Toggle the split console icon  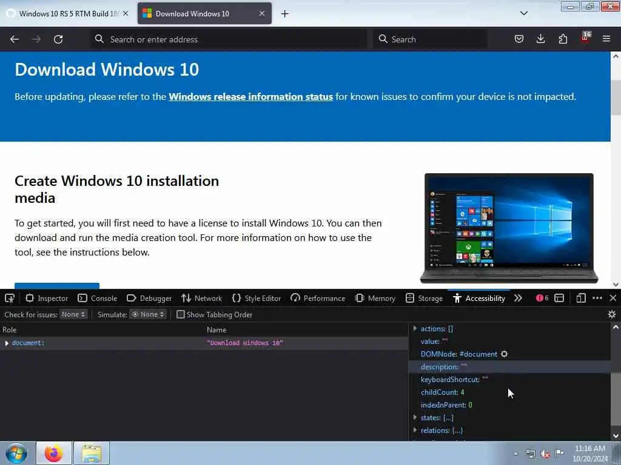tap(559, 298)
